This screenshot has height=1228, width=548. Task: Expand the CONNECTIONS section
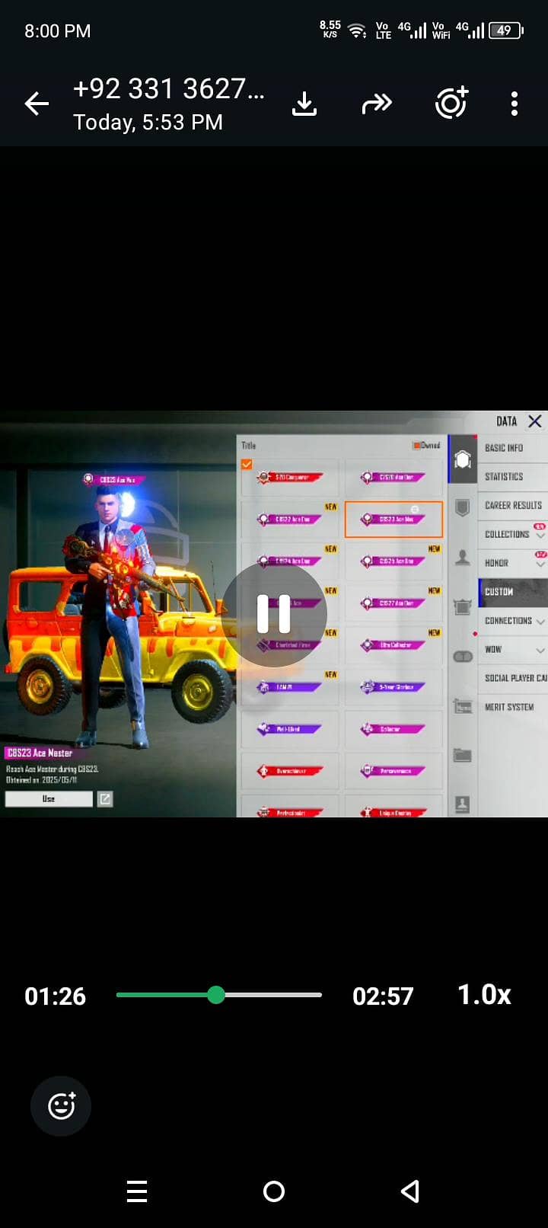pos(512,621)
